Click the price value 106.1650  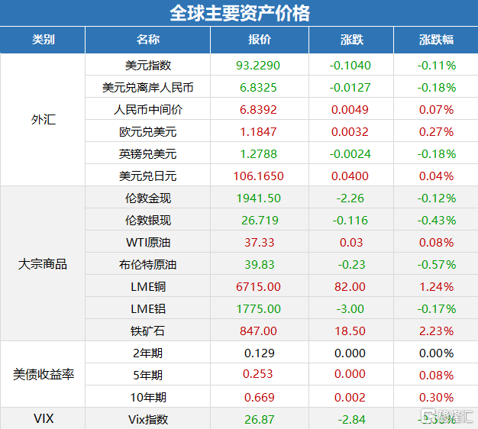(259, 176)
